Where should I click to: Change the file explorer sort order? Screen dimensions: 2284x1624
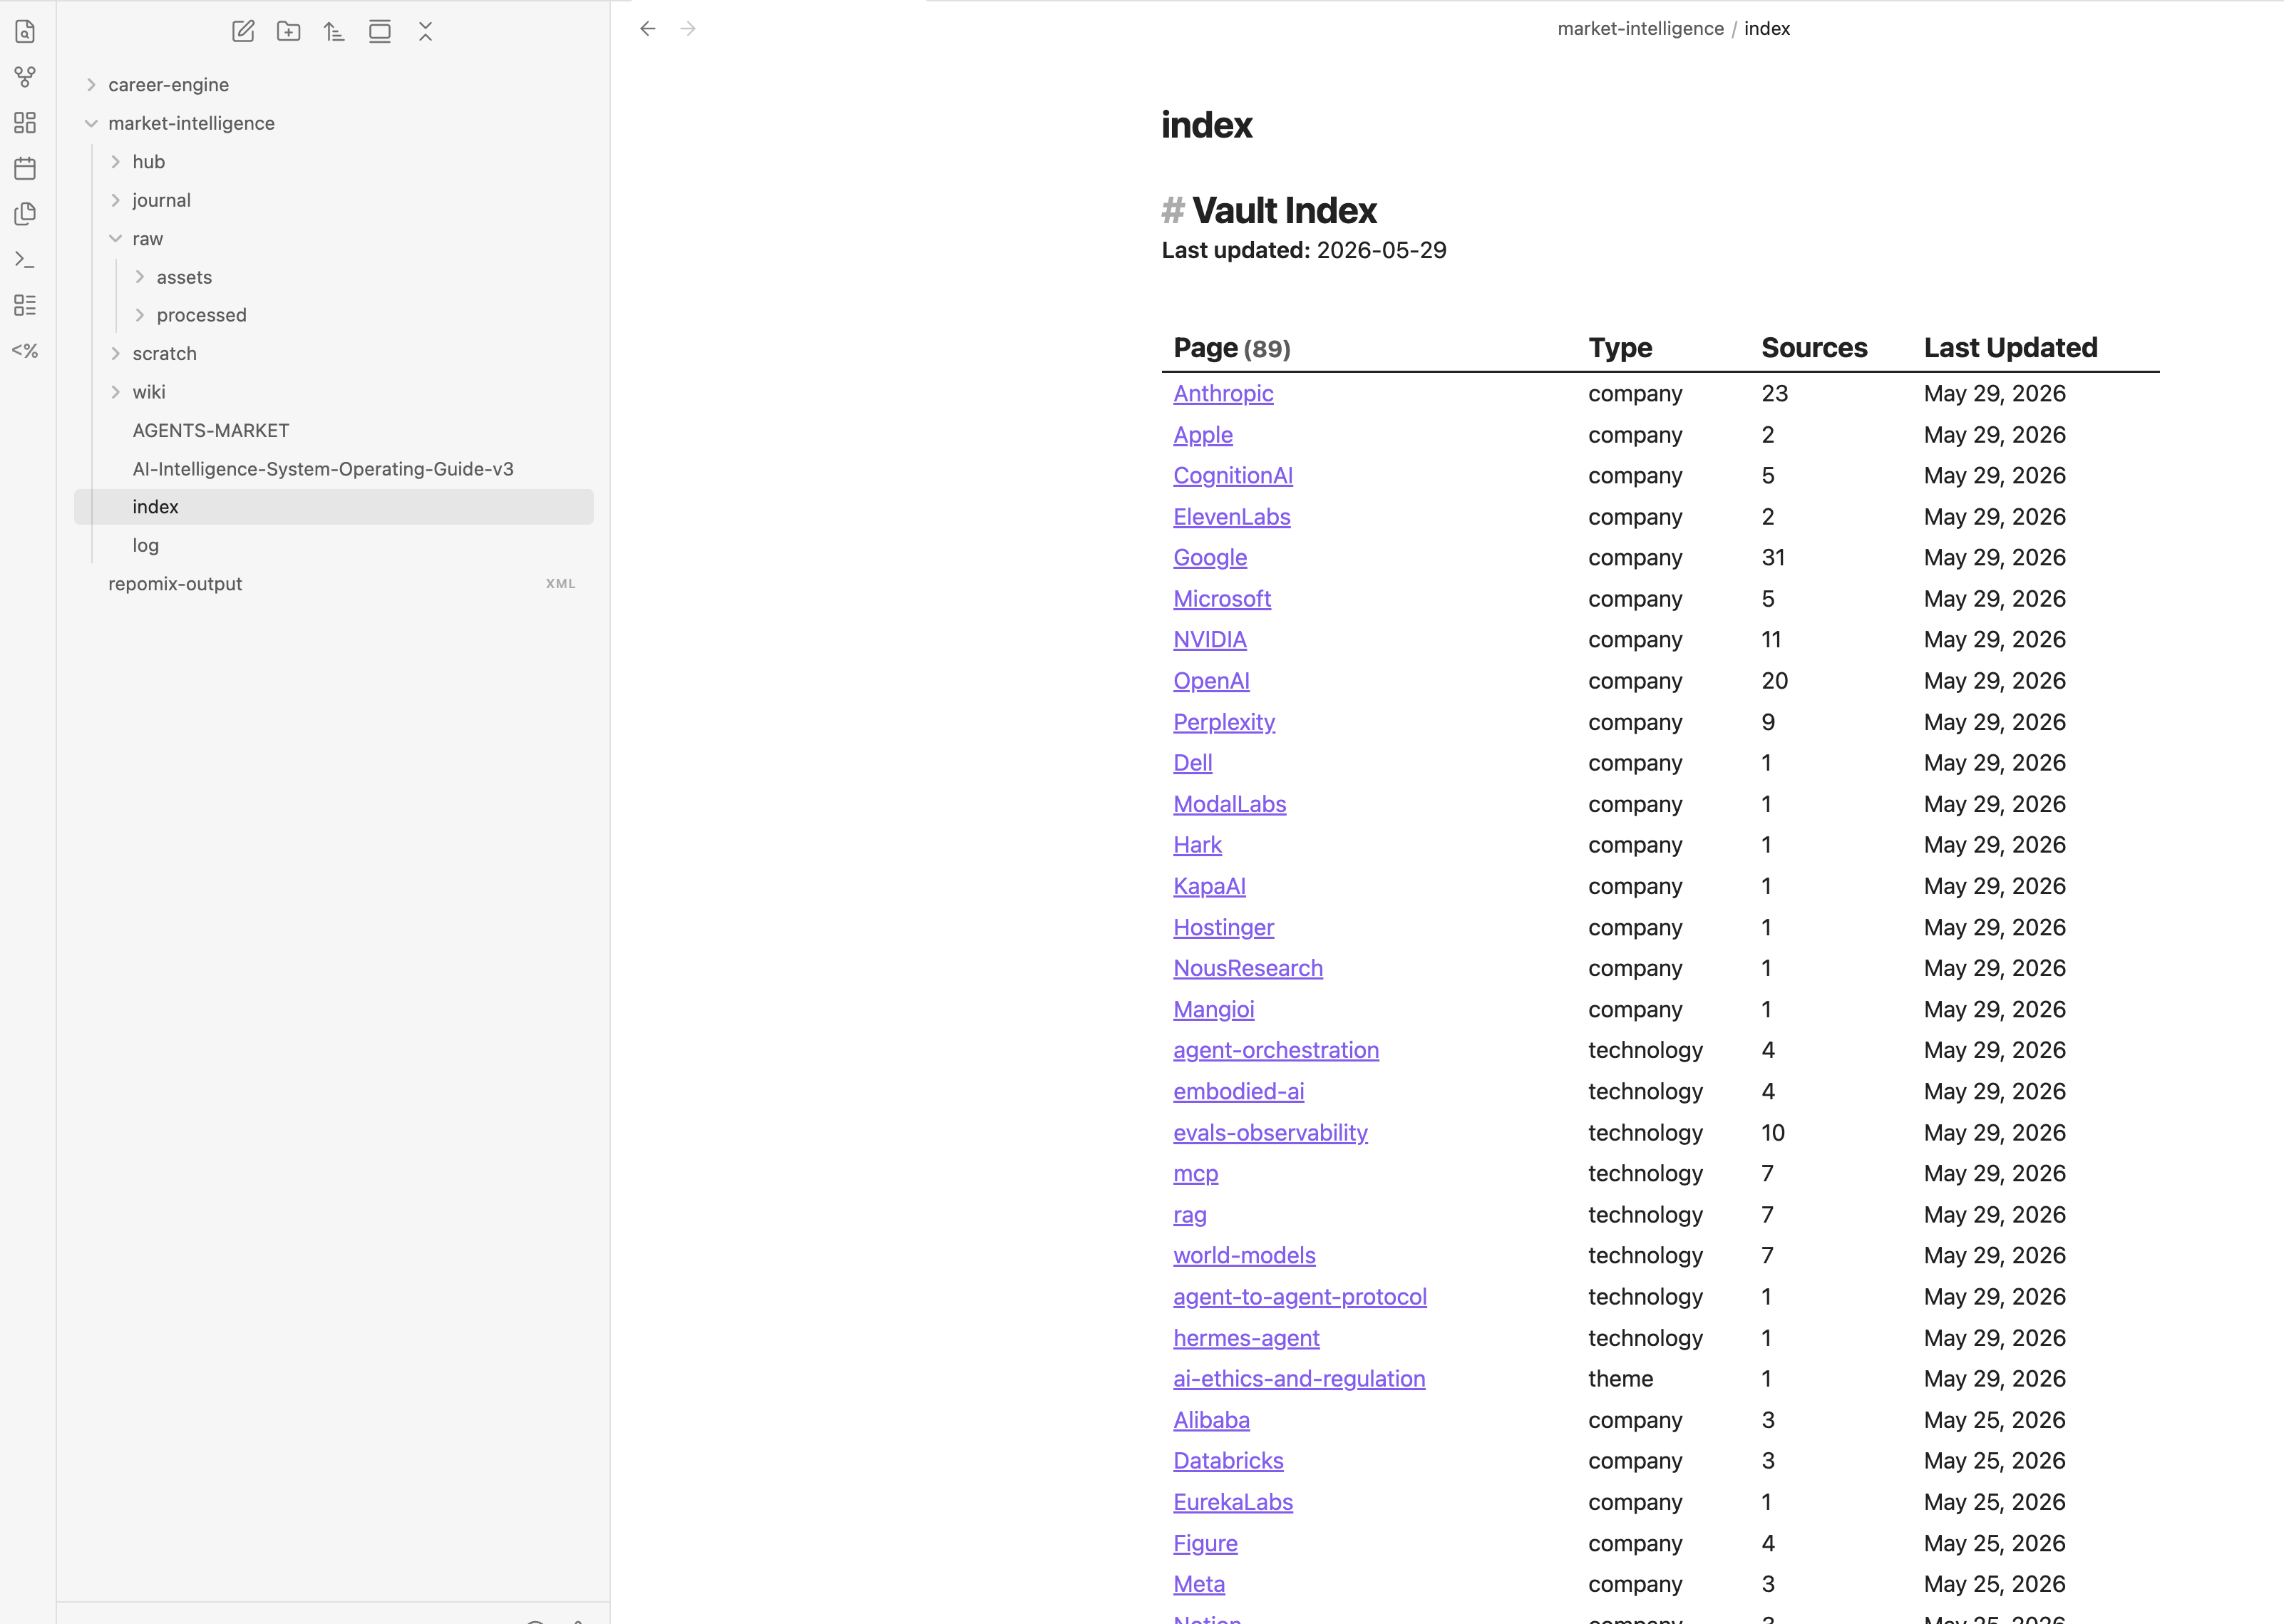click(334, 31)
